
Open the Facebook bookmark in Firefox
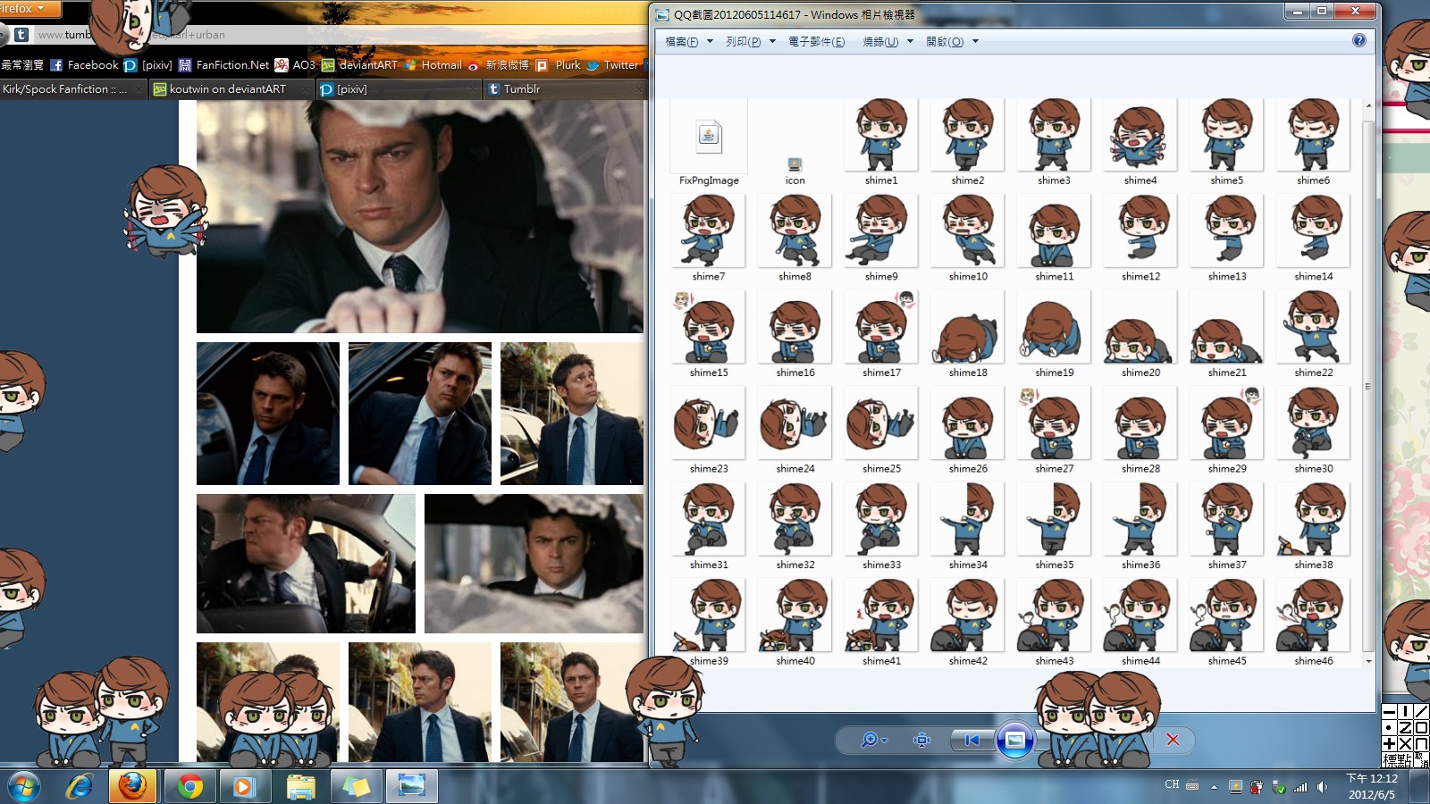coord(84,65)
